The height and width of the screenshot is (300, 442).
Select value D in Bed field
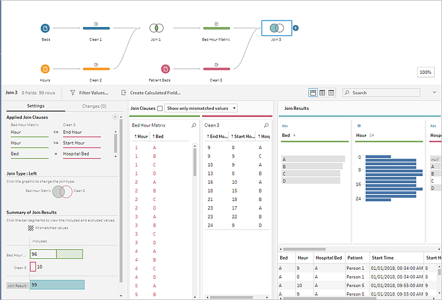[x=311, y=181]
